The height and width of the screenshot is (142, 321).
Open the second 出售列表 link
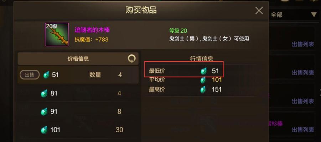[303, 73]
